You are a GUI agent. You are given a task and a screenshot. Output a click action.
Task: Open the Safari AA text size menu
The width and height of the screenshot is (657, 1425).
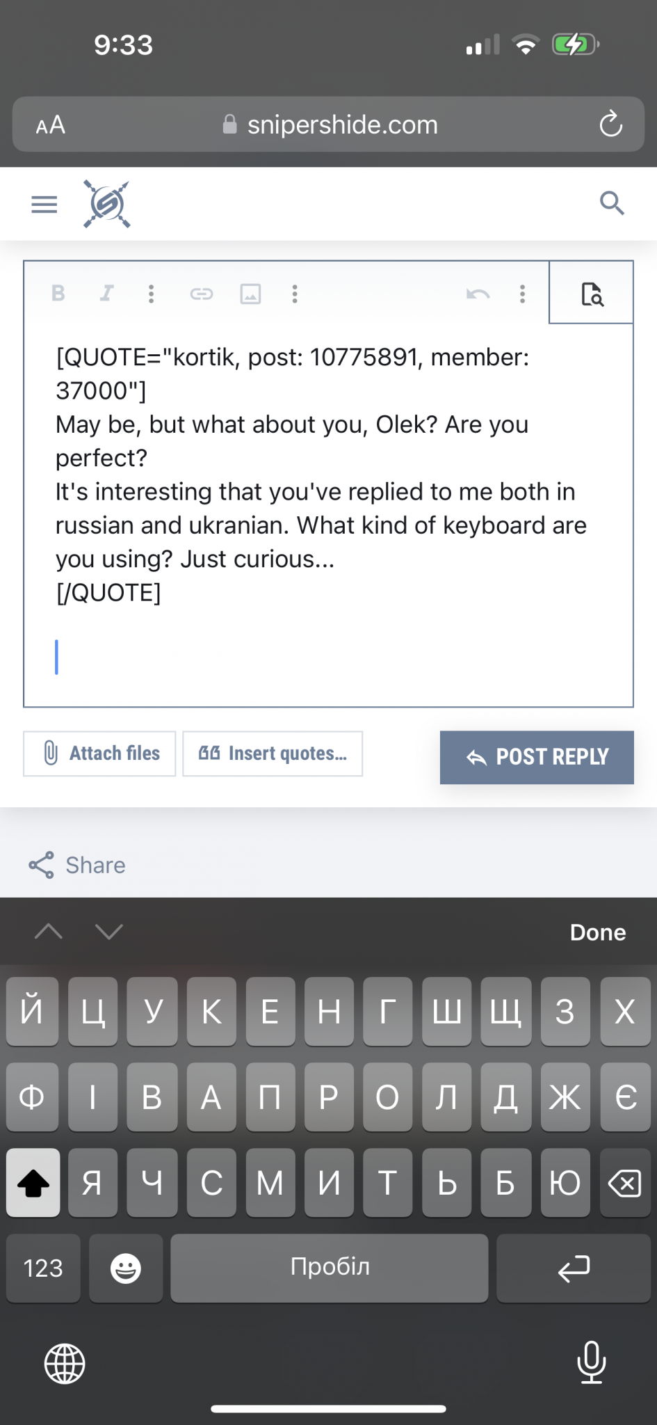51,125
